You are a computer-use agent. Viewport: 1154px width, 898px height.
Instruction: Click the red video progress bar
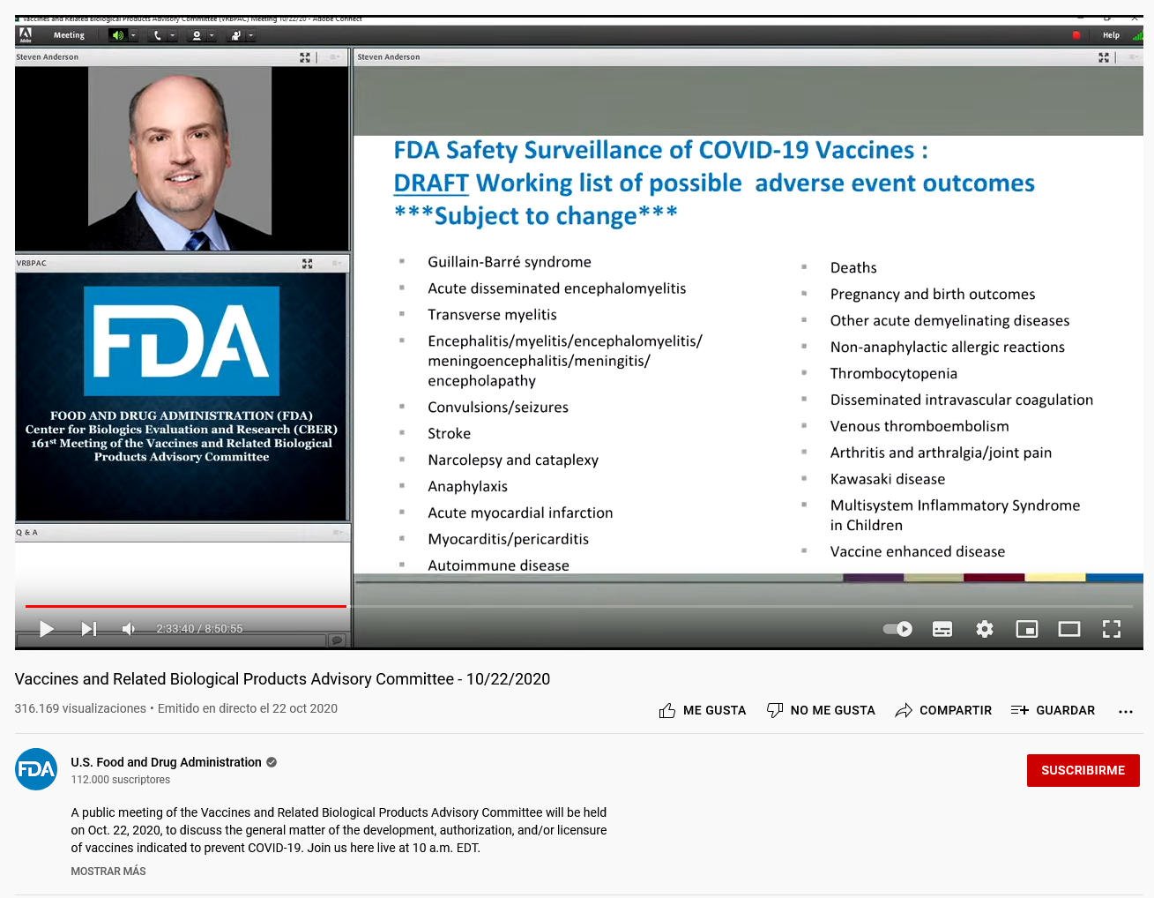pos(185,606)
